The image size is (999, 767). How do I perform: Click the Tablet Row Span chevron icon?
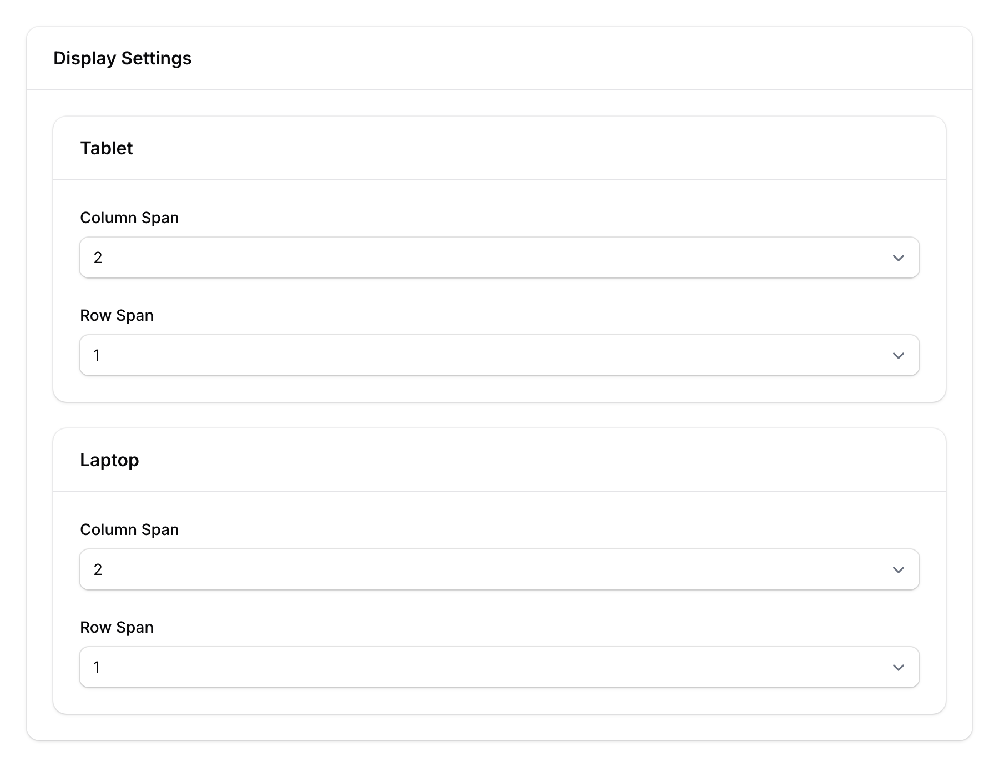click(x=899, y=355)
